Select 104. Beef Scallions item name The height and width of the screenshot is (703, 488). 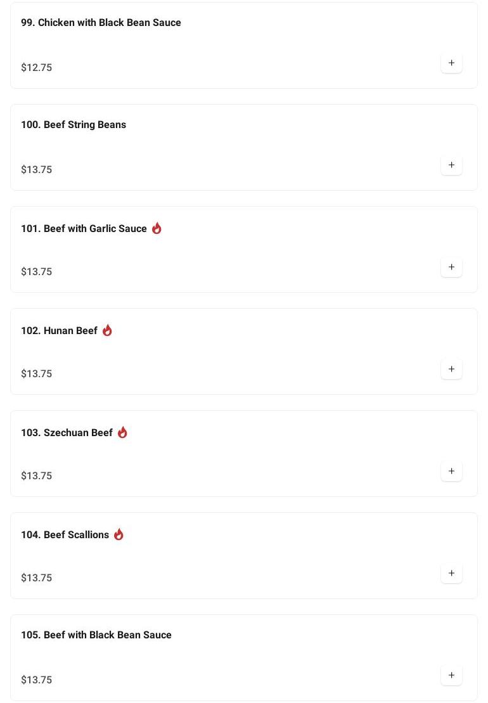click(x=65, y=535)
